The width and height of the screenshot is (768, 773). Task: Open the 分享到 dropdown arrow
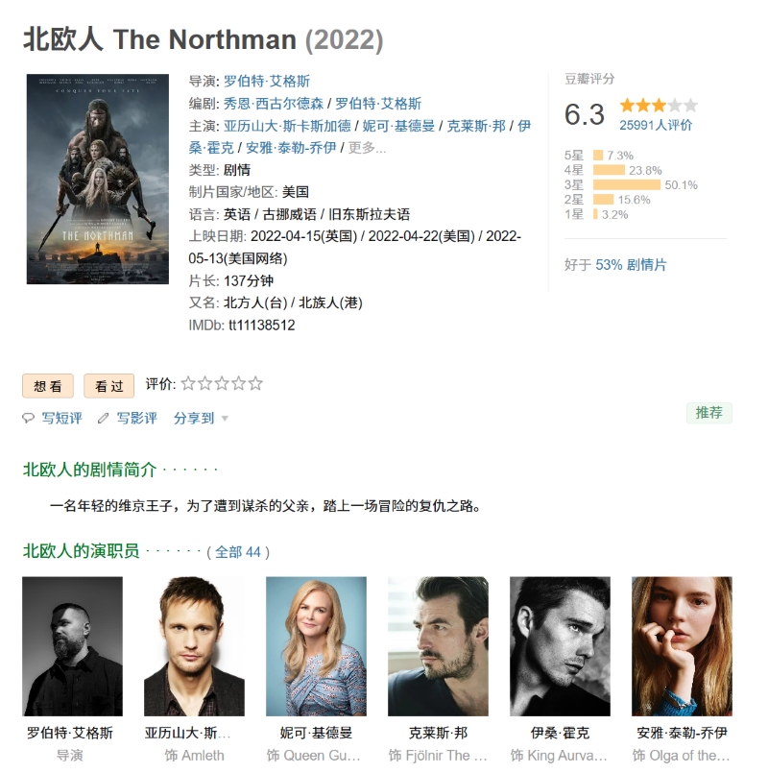[x=225, y=419]
